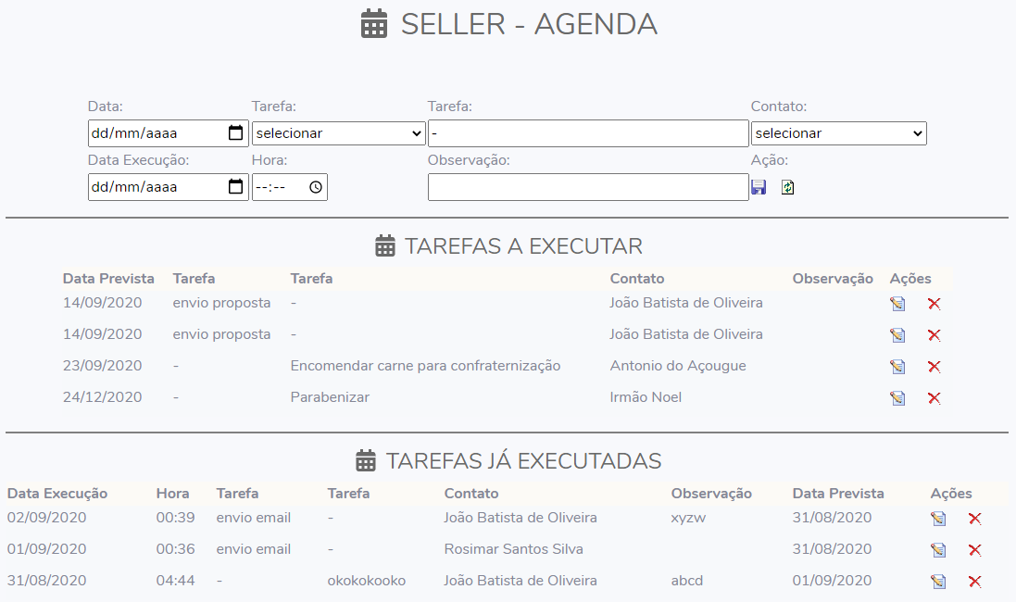
Task: Edit the Parabenizar task for Irmão Noel
Action: coord(897,398)
